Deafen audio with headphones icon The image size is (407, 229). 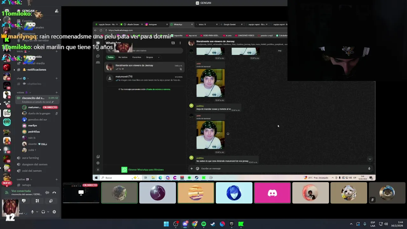[43, 212]
